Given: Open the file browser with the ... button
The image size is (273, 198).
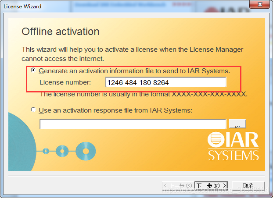Looking at the screenshot, I should (x=237, y=124).
